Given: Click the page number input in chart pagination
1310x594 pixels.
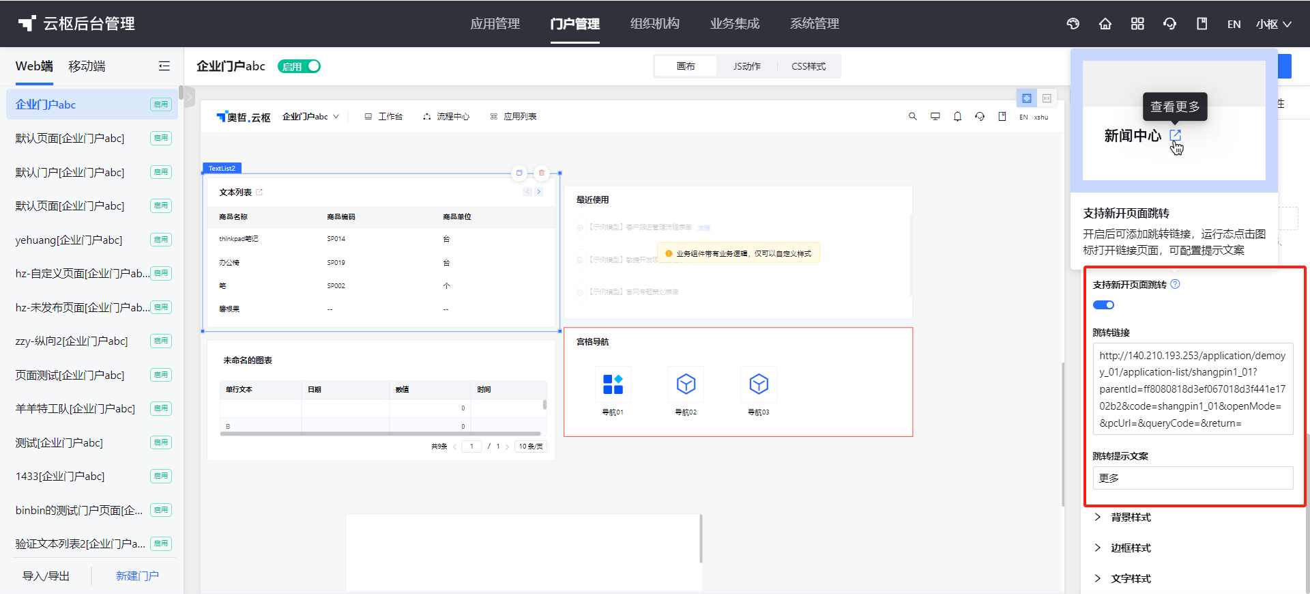Looking at the screenshot, I should [x=471, y=447].
